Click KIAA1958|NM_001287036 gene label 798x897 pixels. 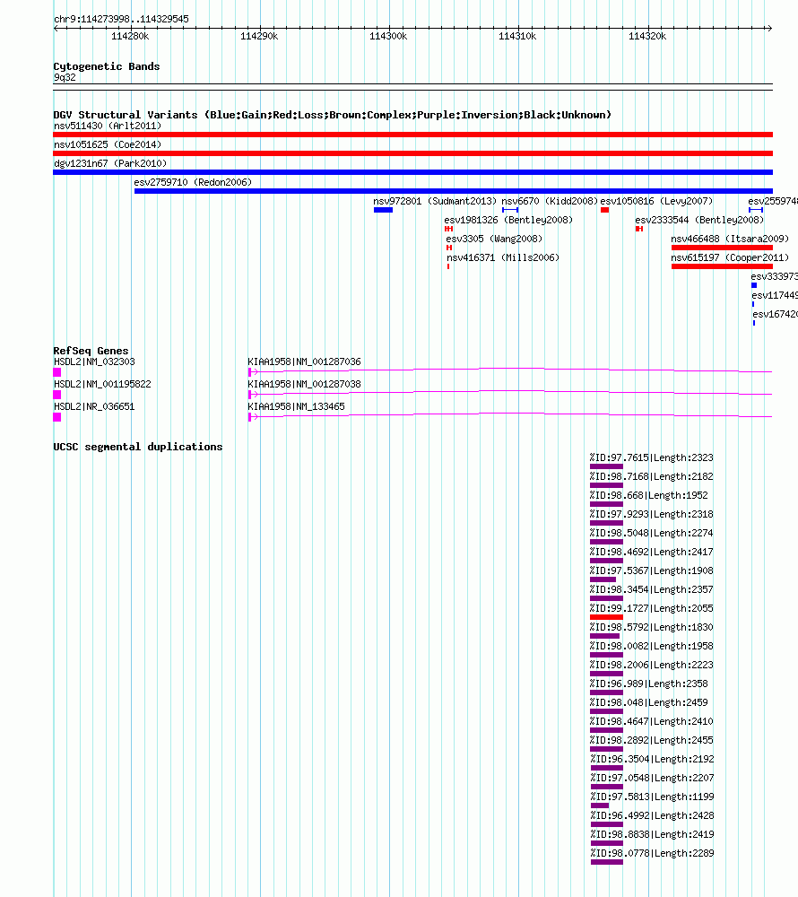(304, 362)
